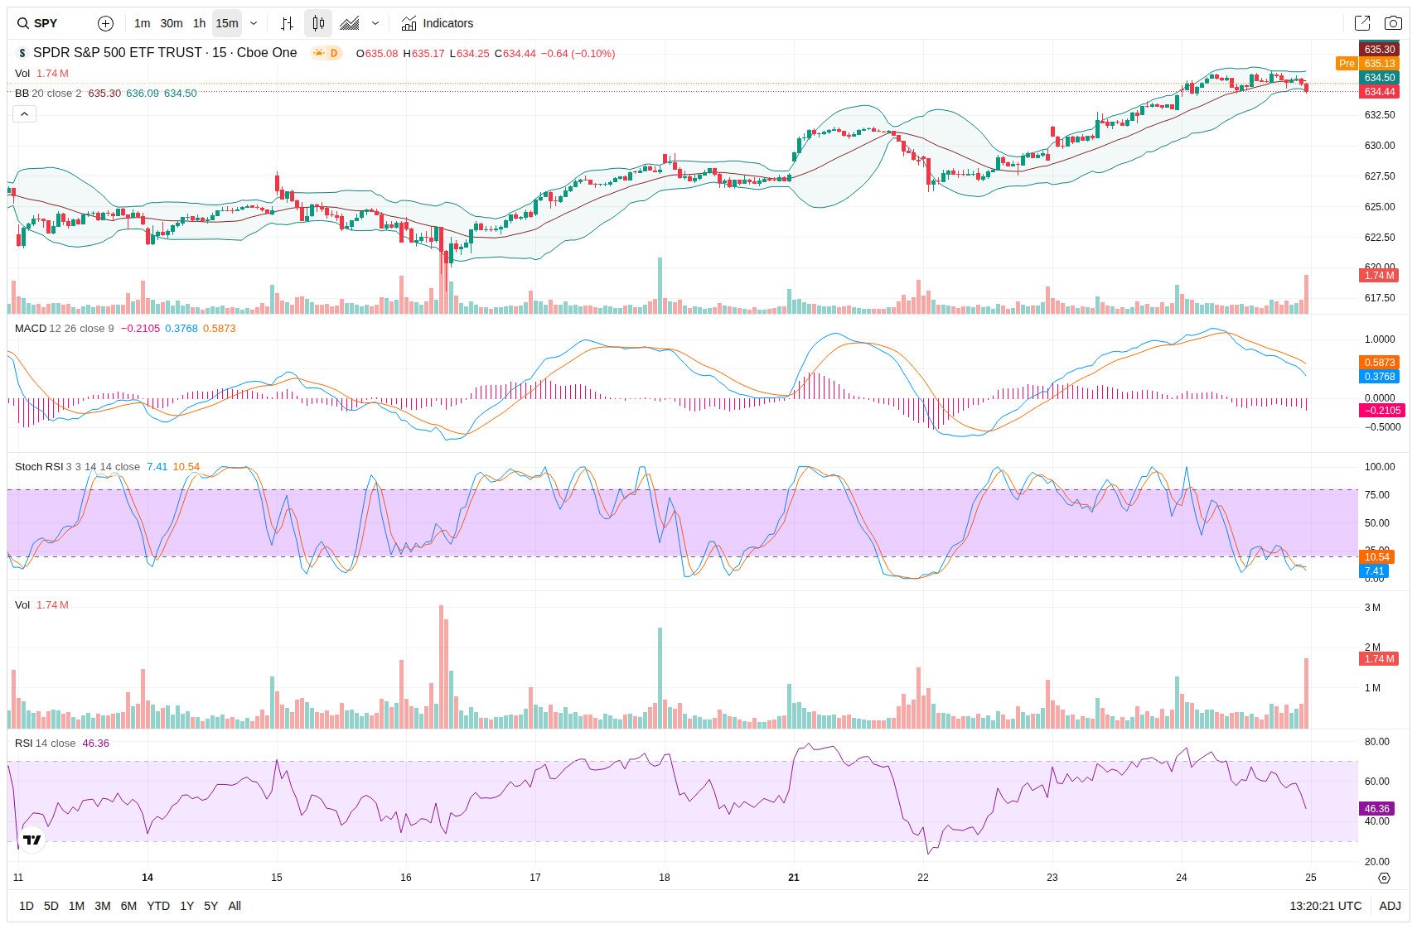
Task: Select the 30m interval
Action: coord(172,23)
